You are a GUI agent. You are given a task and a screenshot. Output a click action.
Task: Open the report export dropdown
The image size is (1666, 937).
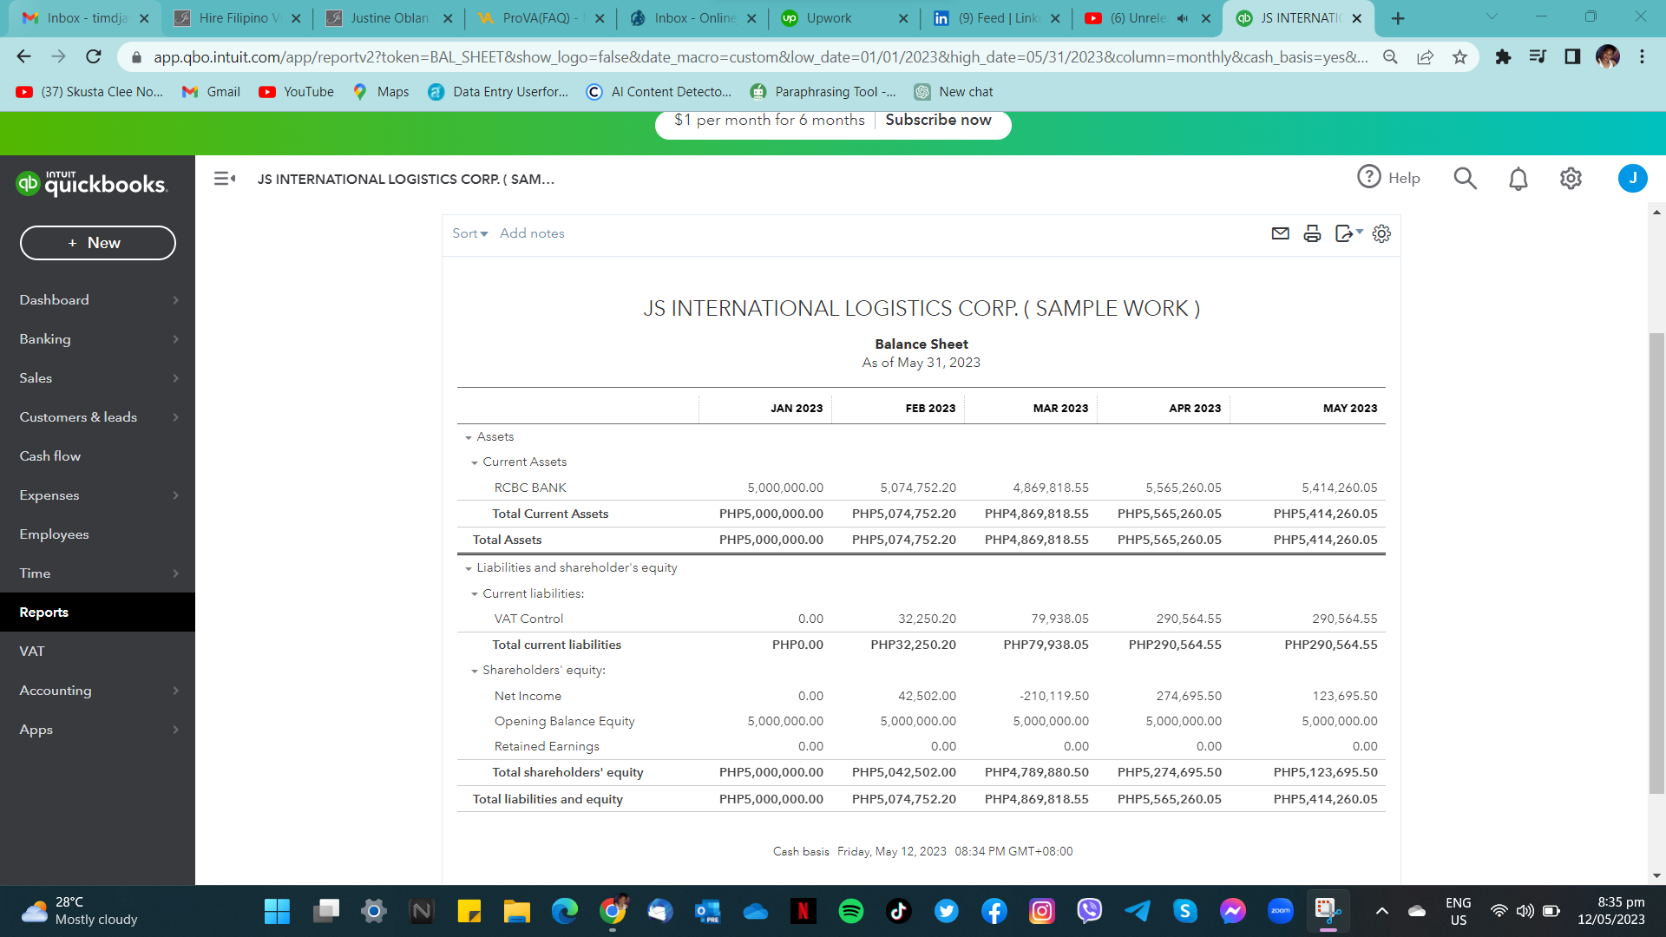click(1348, 233)
